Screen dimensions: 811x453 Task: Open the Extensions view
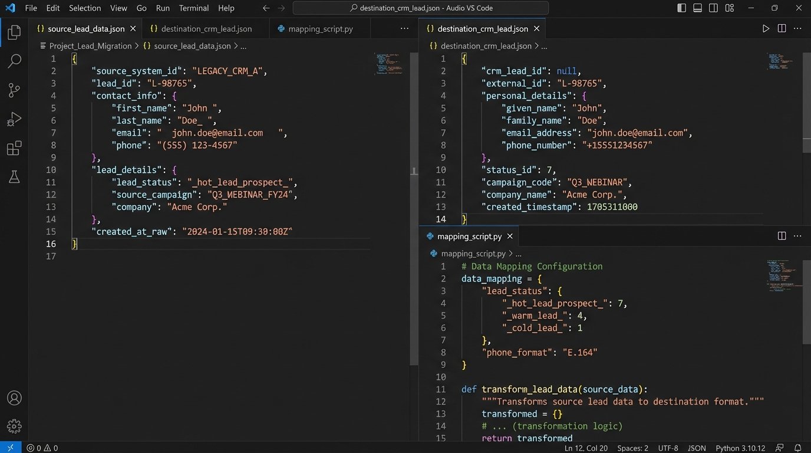[14, 148]
